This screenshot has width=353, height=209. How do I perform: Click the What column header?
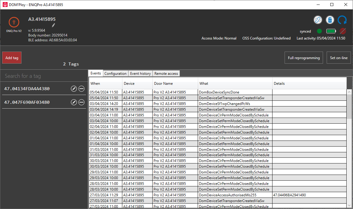pos(235,84)
